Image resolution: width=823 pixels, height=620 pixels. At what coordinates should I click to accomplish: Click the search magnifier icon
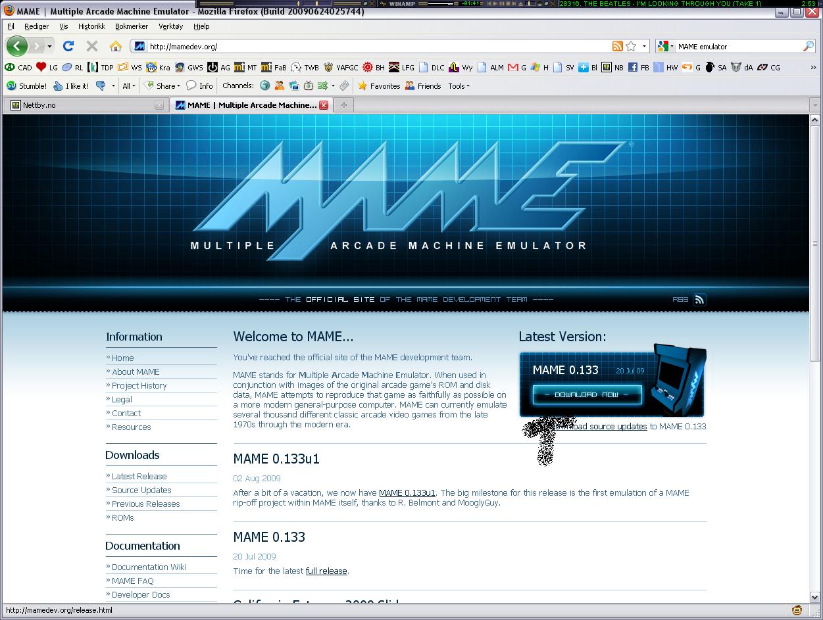tap(809, 46)
